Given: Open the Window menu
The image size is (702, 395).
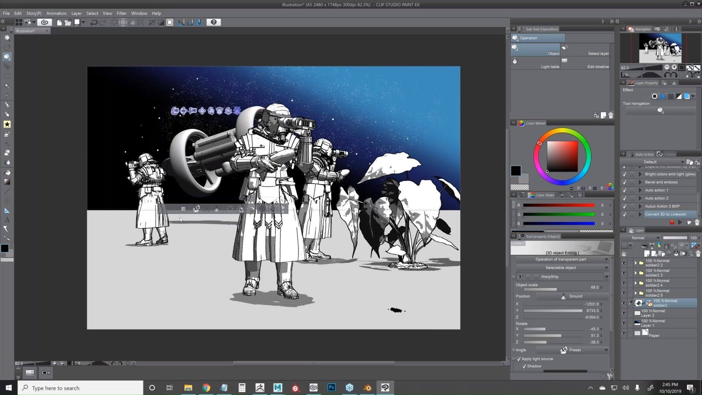Looking at the screenshot, I should (x=139, y=13).
